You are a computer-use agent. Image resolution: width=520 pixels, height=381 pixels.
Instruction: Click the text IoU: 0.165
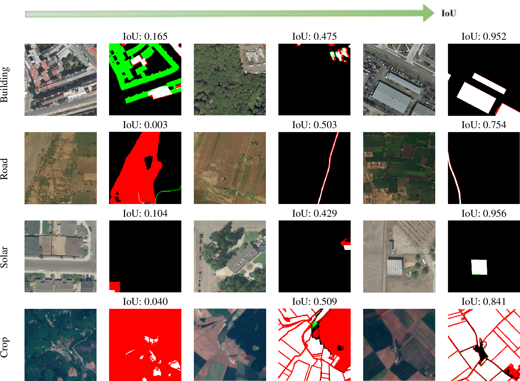[x=145, y=36]
